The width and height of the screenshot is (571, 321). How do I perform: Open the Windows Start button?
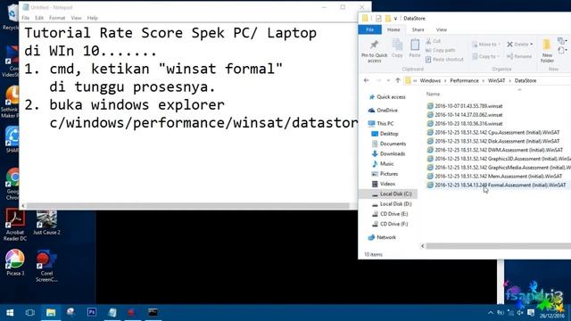pyautogui.click(x=10, y=313)
